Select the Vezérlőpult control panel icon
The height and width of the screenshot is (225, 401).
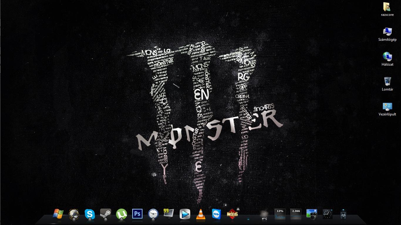387,109
